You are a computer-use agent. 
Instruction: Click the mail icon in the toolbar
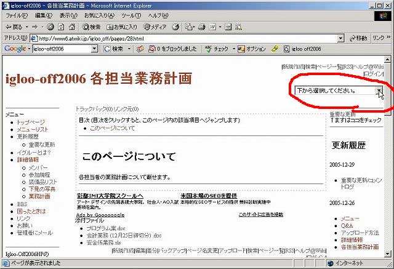pos(189,27)
